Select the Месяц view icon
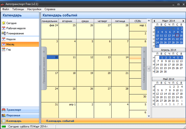Image resolution: width=186 pixels, height=129 pixels. click(x=4, y=44)
